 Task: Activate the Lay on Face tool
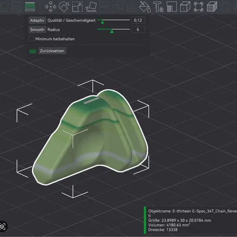click(x=91, y=7)
